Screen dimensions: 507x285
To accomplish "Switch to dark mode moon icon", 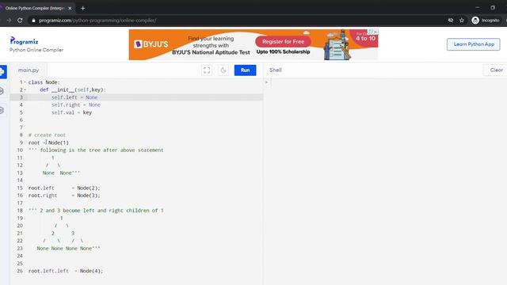I will click(223, 70).
